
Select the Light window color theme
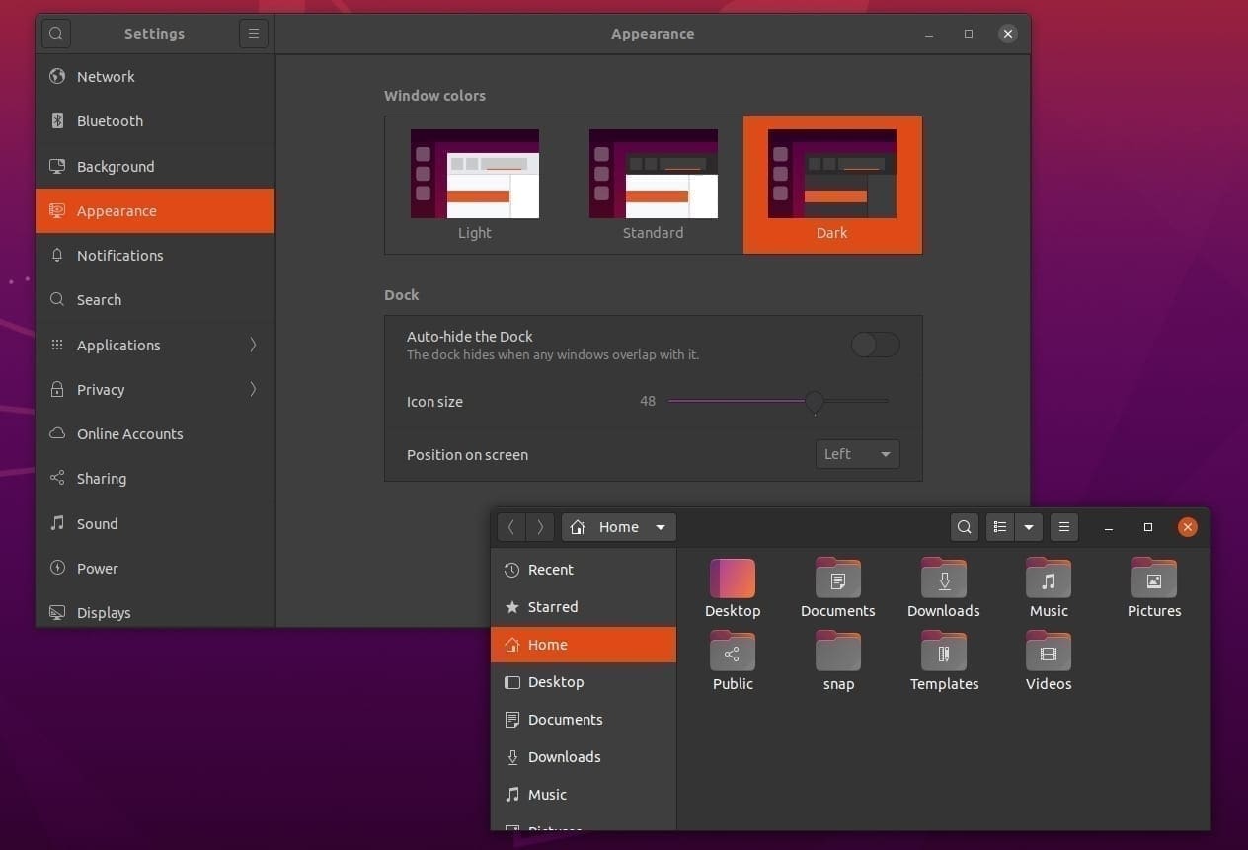(x=475, y=185)
